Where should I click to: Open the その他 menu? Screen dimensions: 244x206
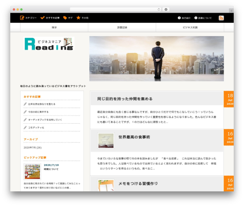point(85,18)
